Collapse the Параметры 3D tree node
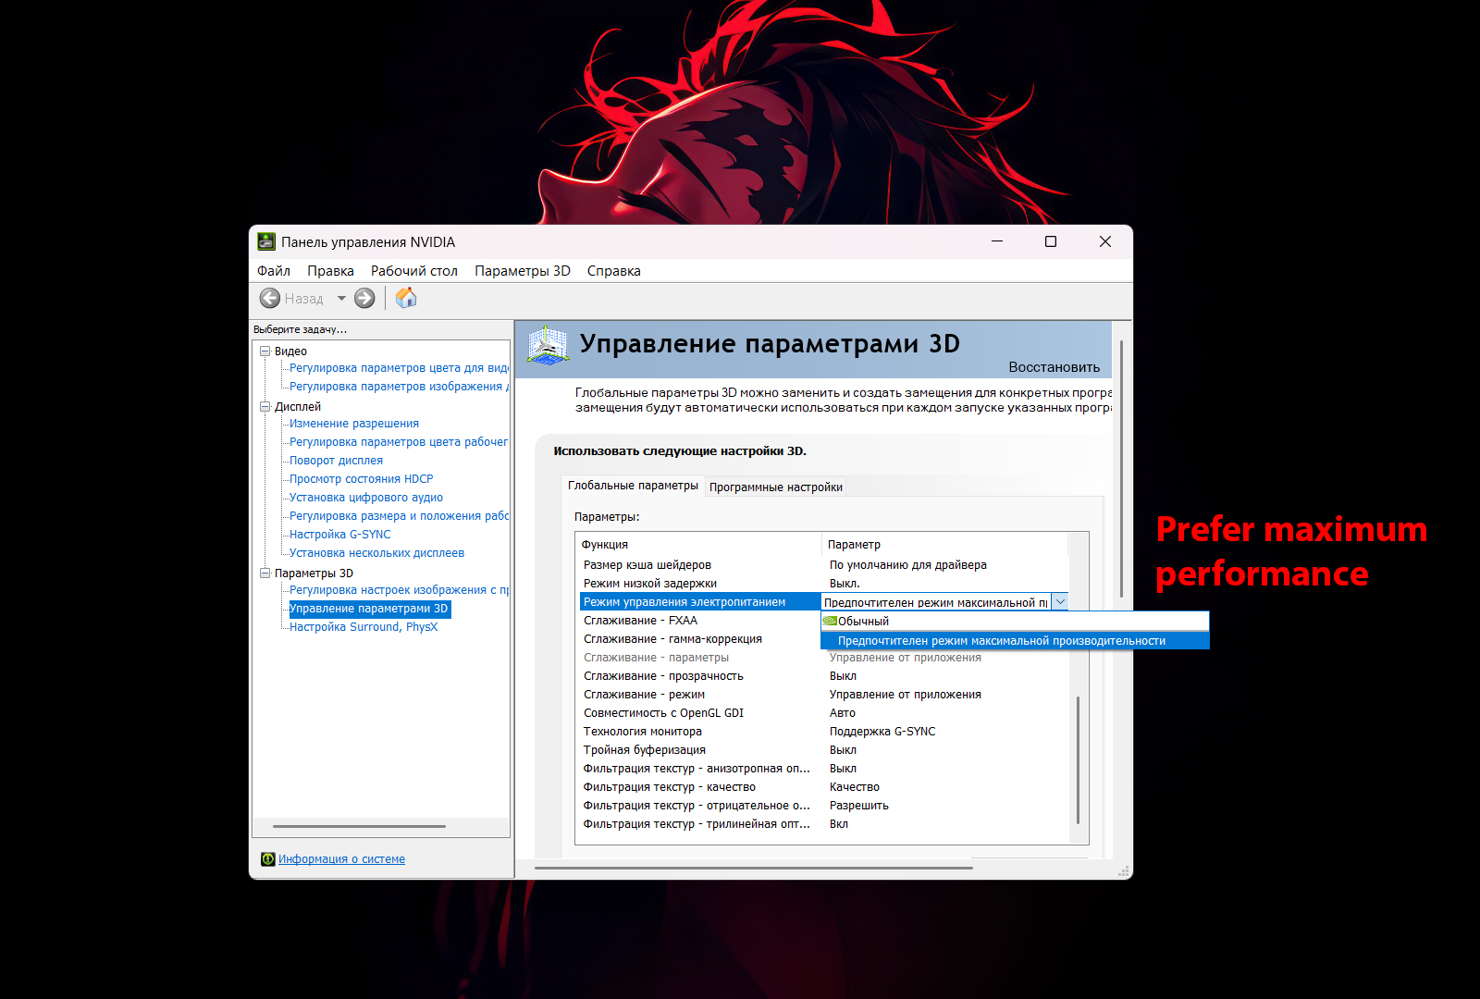The width and height of the screenshot is (1480, 999). (265, 573)
